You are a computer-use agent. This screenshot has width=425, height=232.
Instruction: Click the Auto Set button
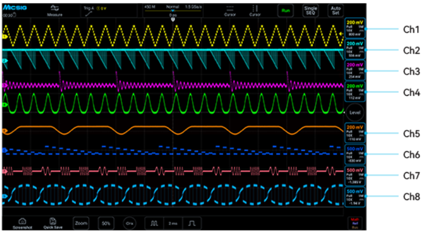tap(335, 11)
